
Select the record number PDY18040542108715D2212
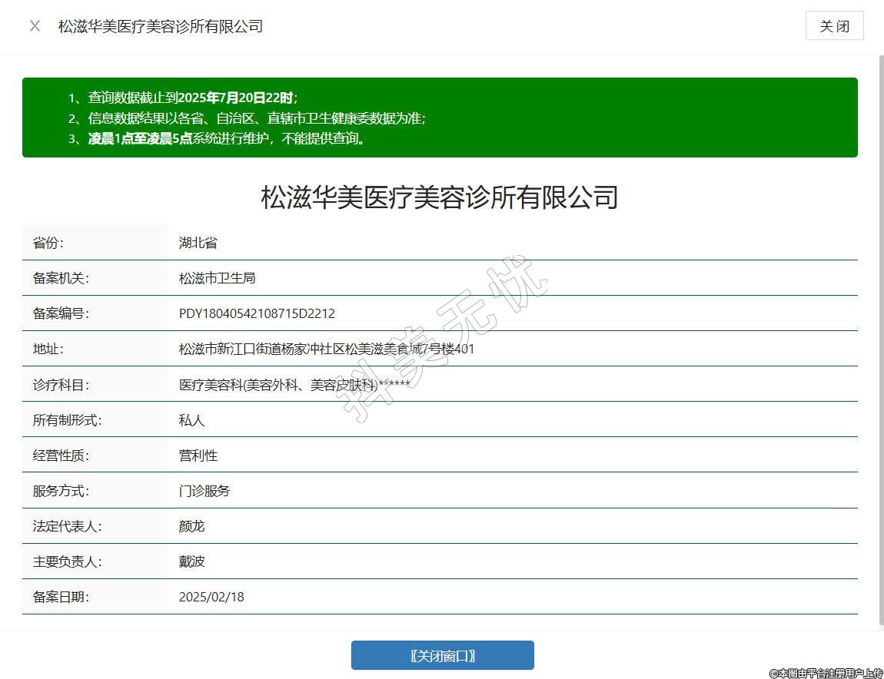(x=257, y=313)
